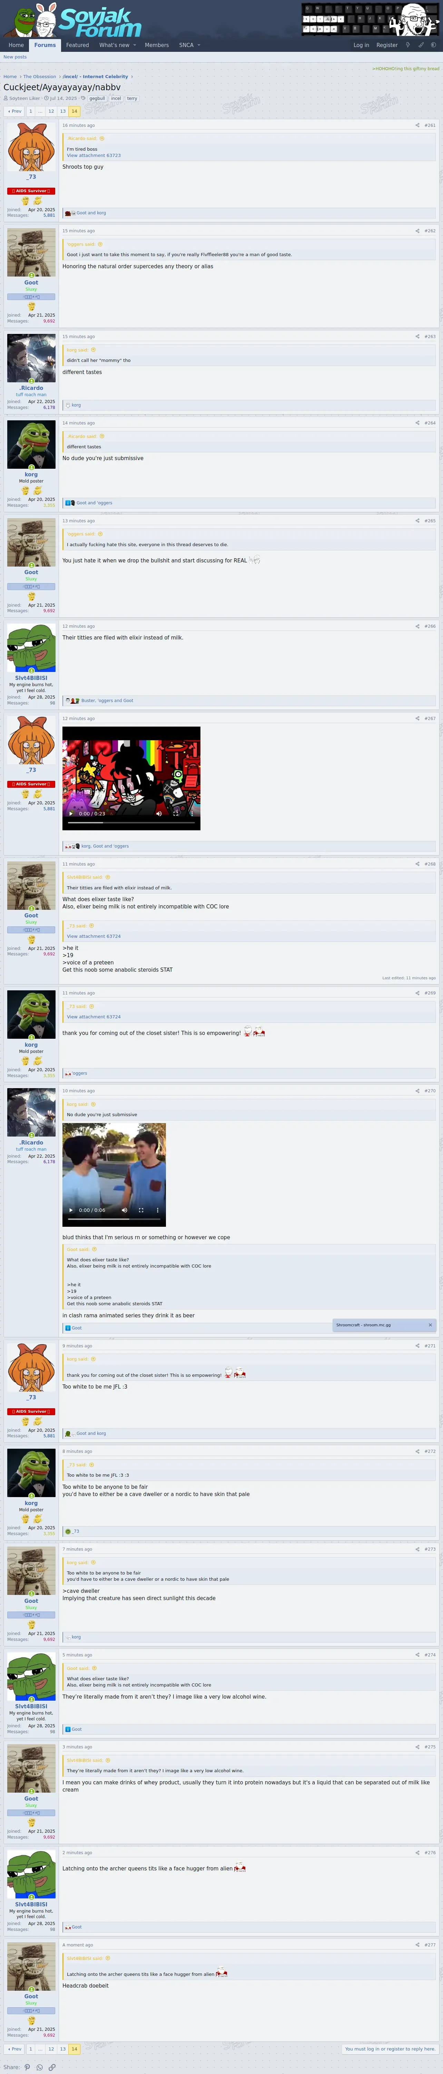
Task: Open page 13 in the top pagination
Action: [x=63, y=111]
